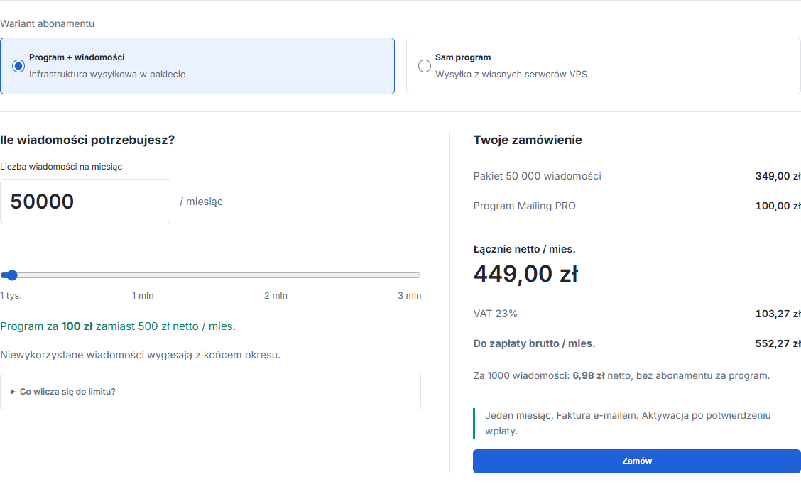Click the blue slider handle for message count
801x496 pixels.
tap(12, 275)
